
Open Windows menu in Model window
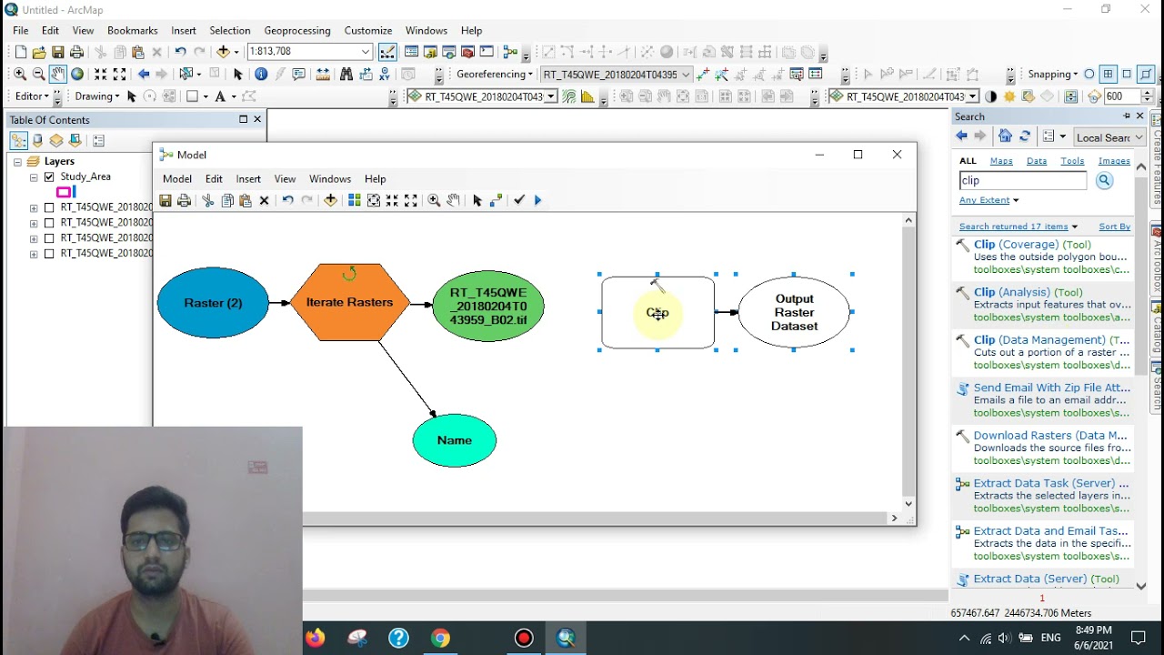tap(330, 179)
